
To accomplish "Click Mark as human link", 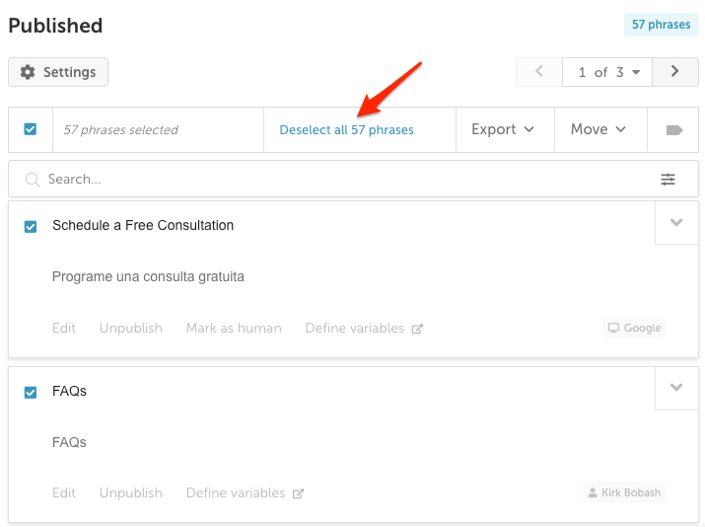I will [x=234, y=328].
